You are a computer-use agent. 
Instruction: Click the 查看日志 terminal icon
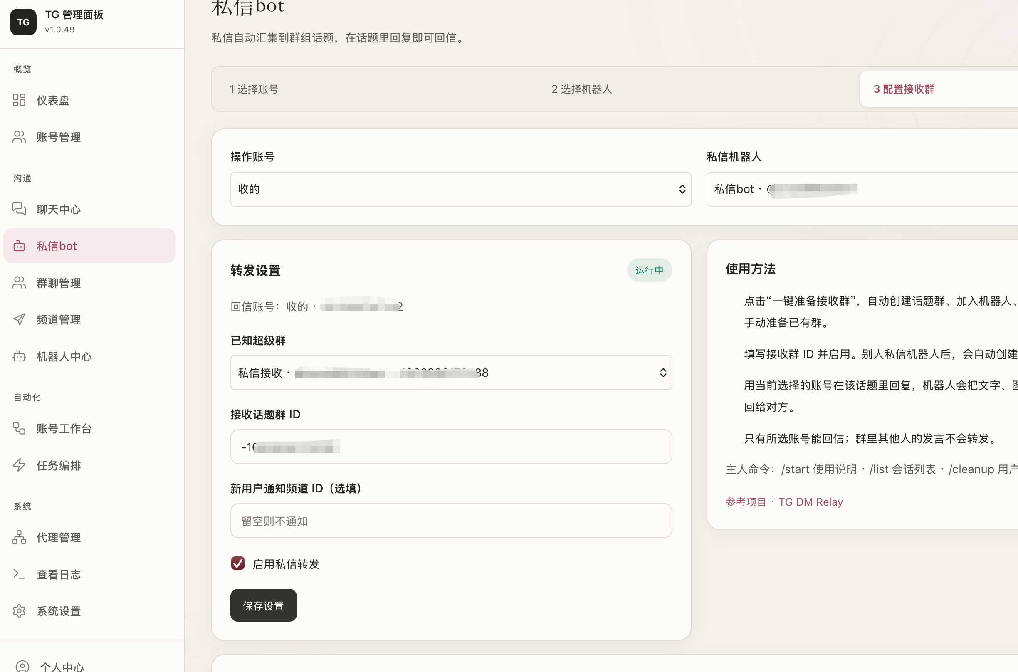(19, 574)
